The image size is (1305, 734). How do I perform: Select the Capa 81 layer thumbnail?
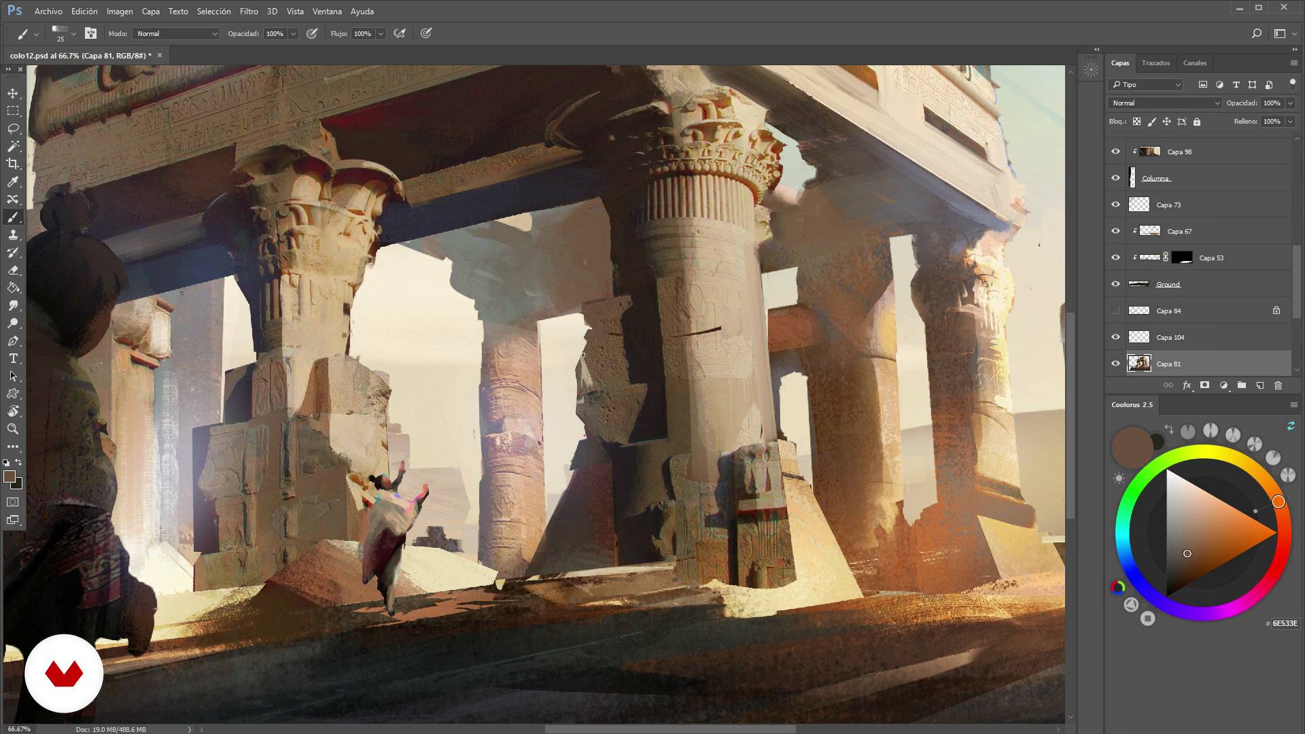pos(1139,364)
